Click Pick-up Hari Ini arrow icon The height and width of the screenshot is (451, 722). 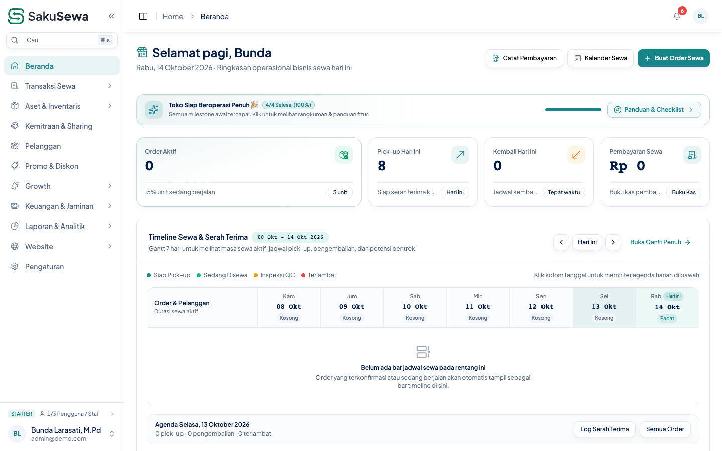point(460,155)
